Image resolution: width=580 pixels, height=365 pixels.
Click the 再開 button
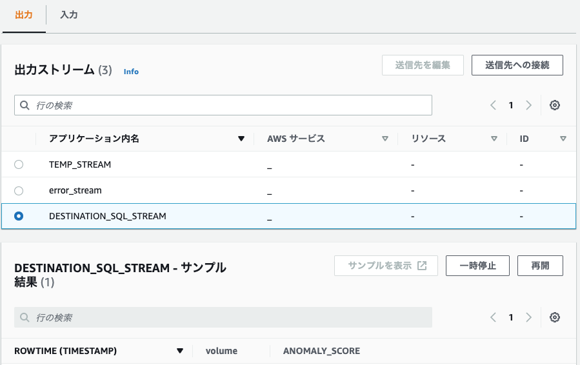(x=540, y=266)
